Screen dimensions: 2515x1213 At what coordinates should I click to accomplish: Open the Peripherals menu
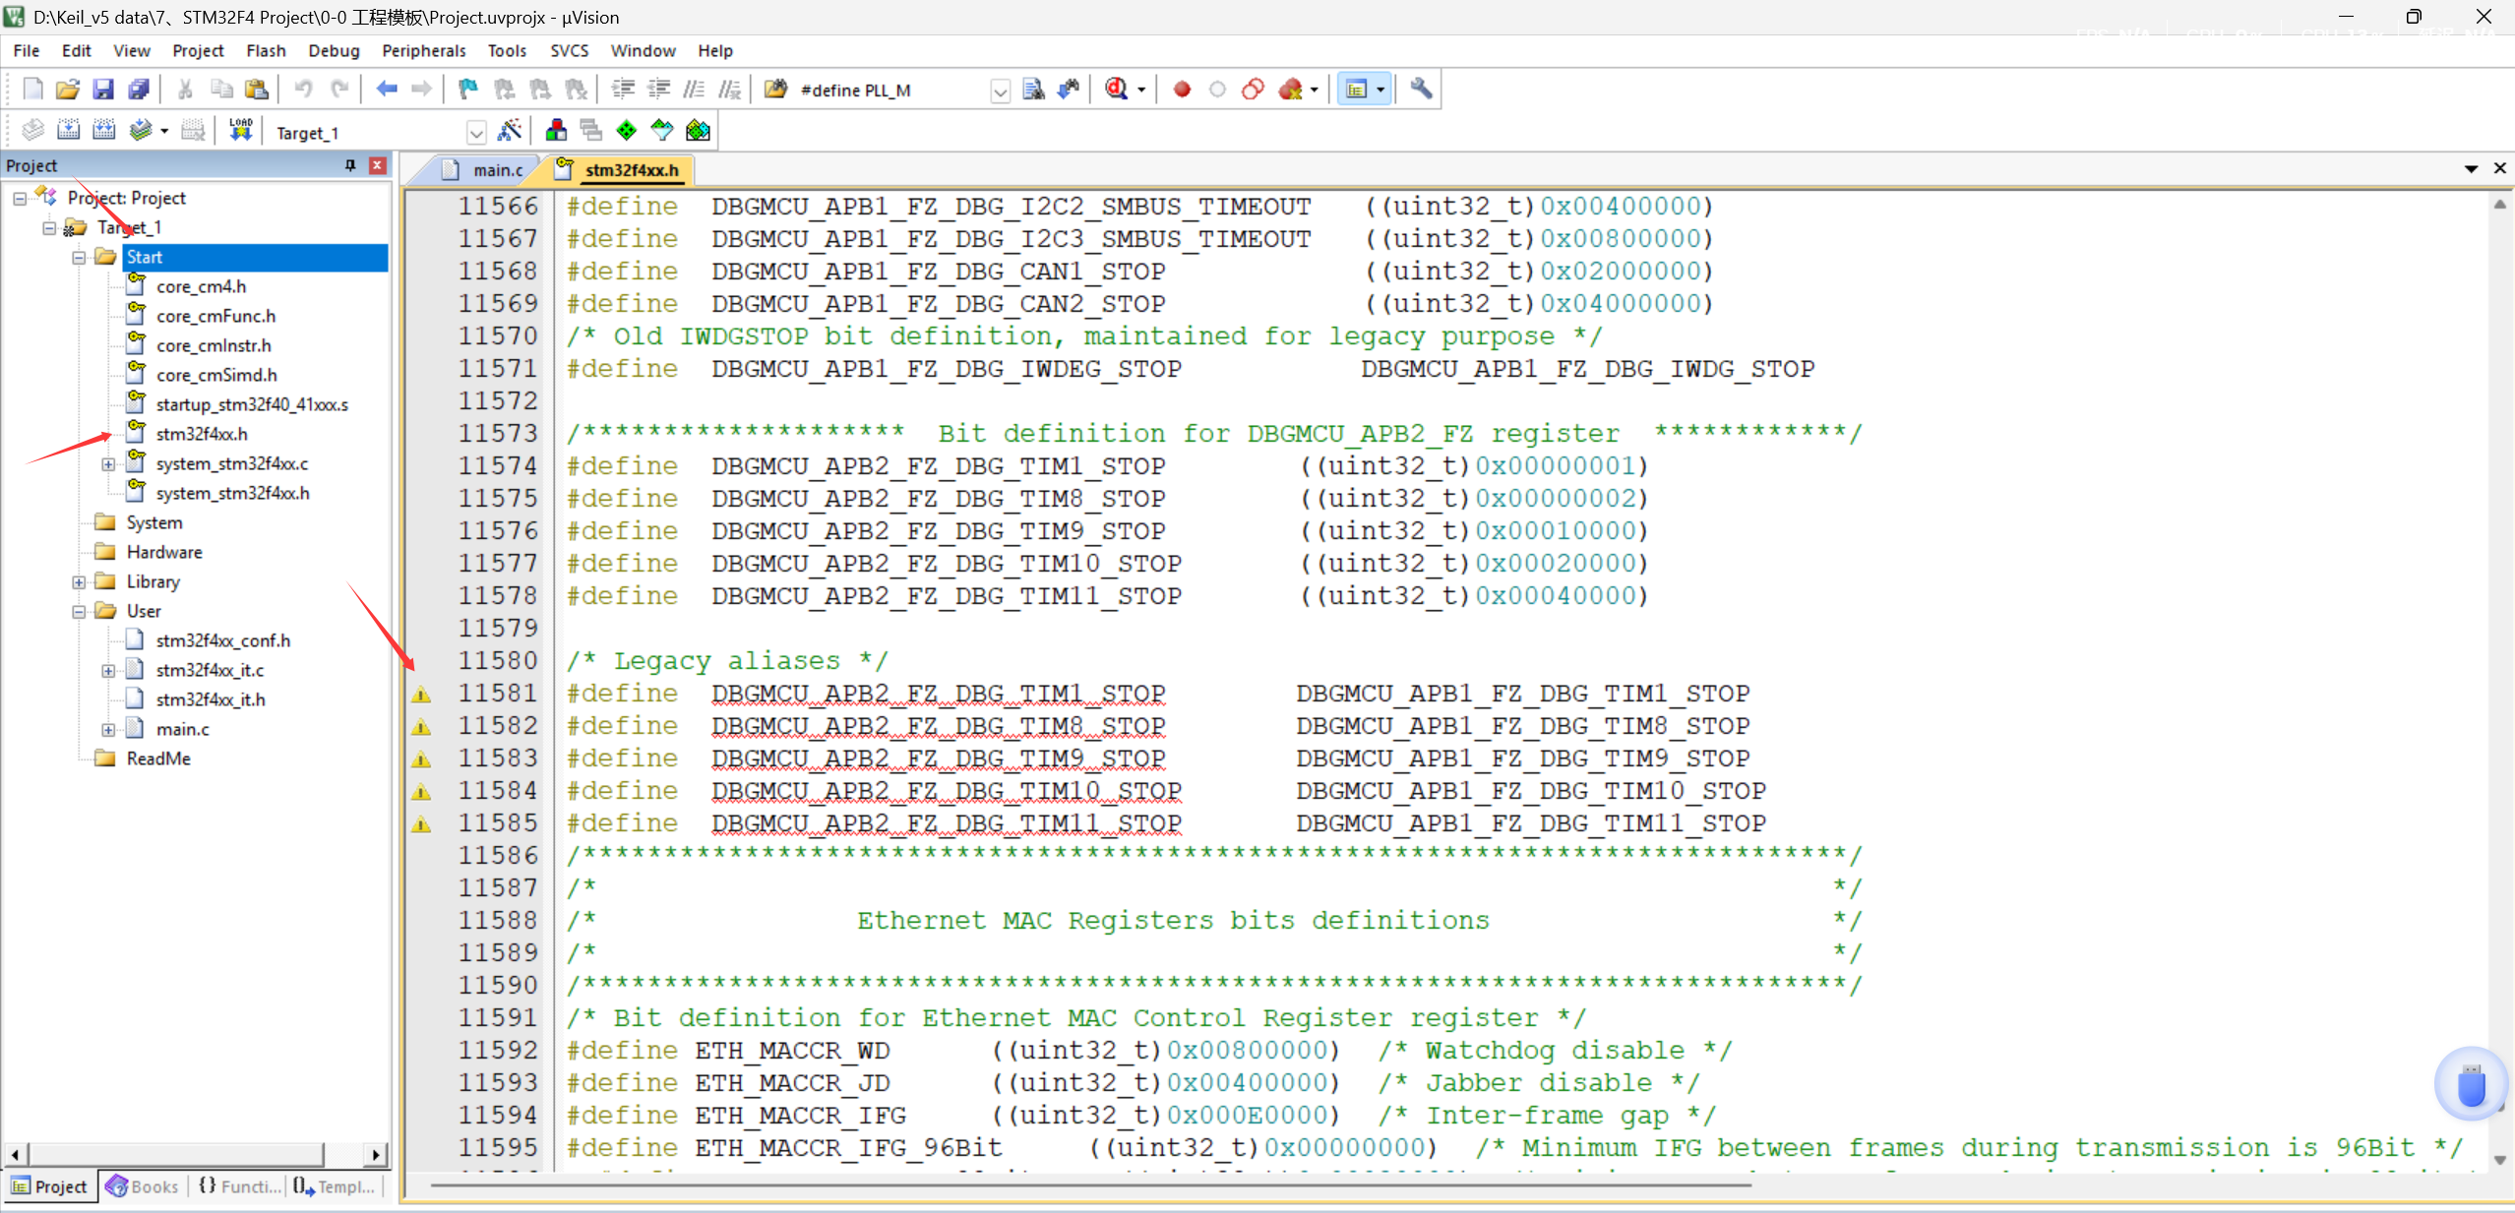423,50
